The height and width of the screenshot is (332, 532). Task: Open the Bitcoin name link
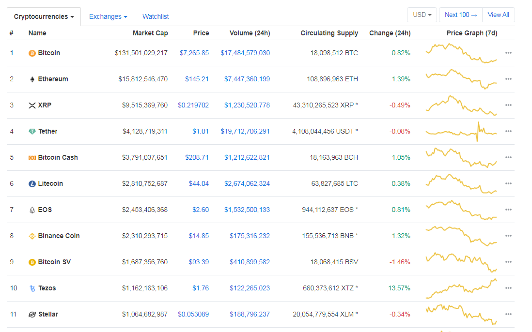tap(49, 53)
